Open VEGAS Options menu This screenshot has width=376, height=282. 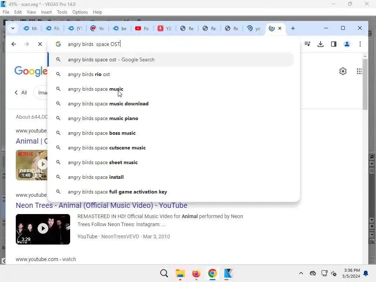[80, 12]
